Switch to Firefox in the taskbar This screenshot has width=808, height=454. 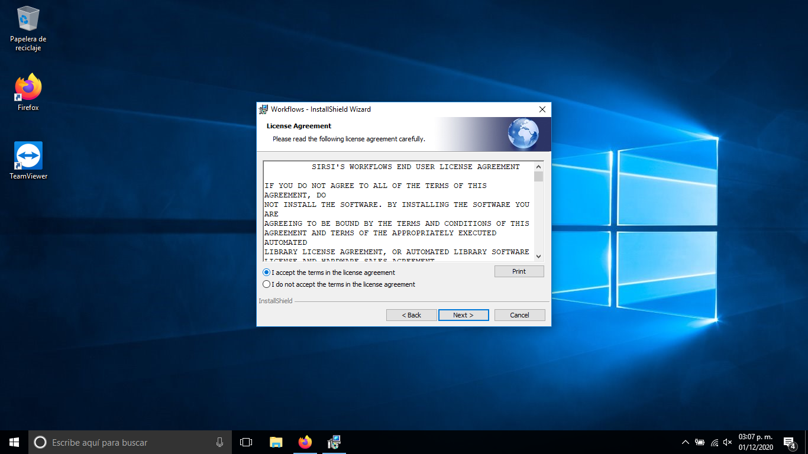pyautogui.click(x=305, y=442)
